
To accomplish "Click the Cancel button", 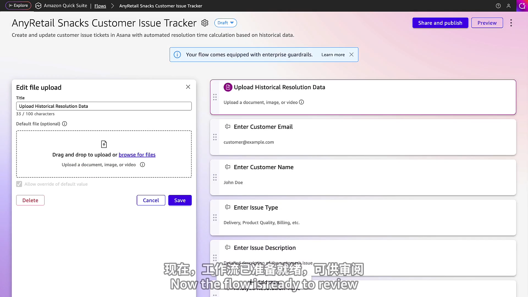I will click(x=151, y=200).
